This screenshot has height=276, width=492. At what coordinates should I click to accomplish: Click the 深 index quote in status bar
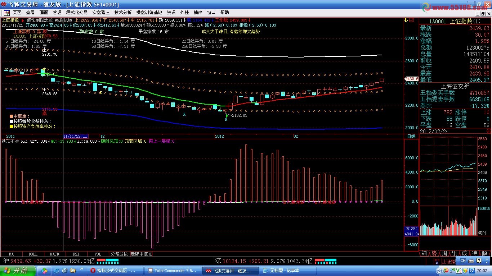[264, 261]
